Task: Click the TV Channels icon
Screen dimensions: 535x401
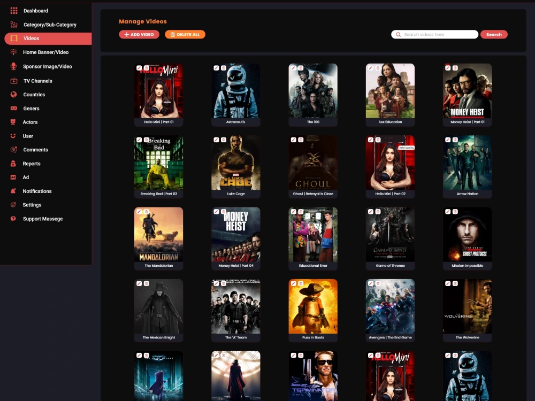Action: [x=14, y=81]
